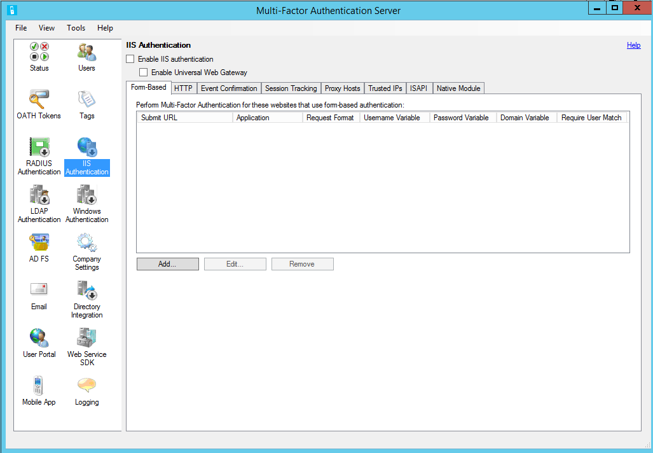This screenshot has width=653, height=453.
Task: Open the LDAP Authentication section
Action: [39, 204]
